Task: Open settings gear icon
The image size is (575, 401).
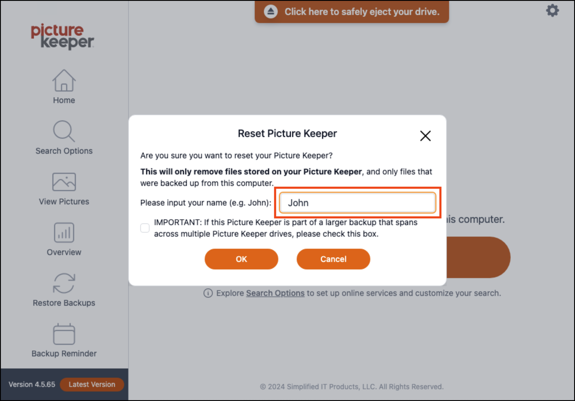Action: click(552, 11)
